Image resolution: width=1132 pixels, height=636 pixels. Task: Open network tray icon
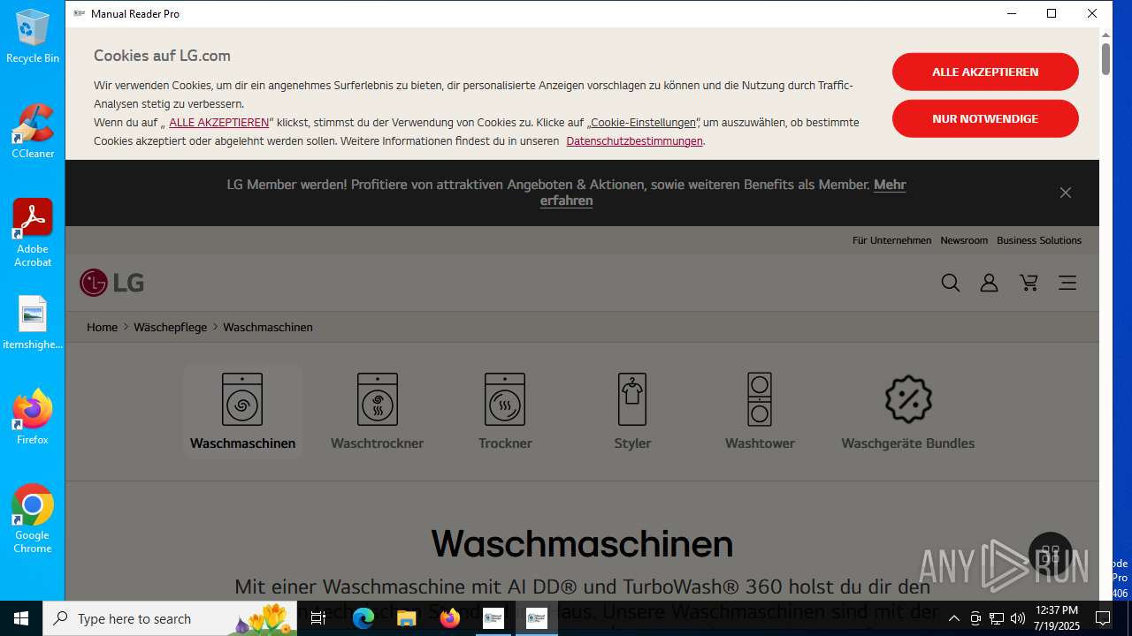click(x=997, y=618)
